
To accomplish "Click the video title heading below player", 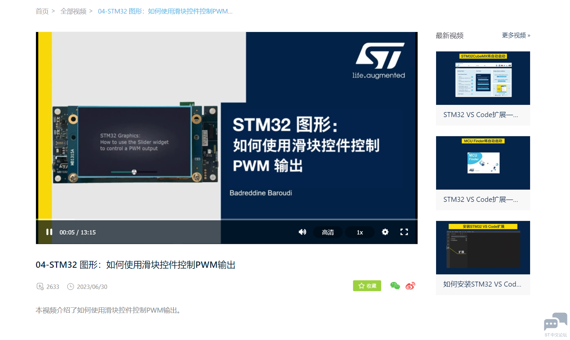I will coord(136,265).
